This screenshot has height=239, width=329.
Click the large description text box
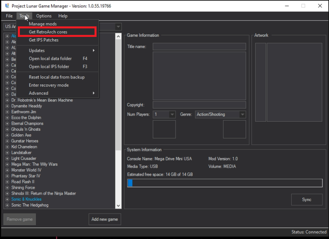pos(199,76)
